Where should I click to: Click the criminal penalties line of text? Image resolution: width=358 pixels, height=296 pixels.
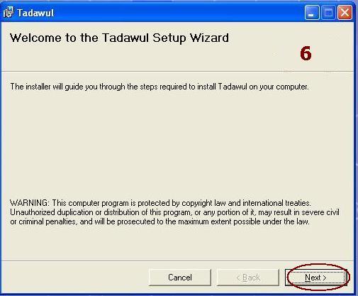point(160,221)
